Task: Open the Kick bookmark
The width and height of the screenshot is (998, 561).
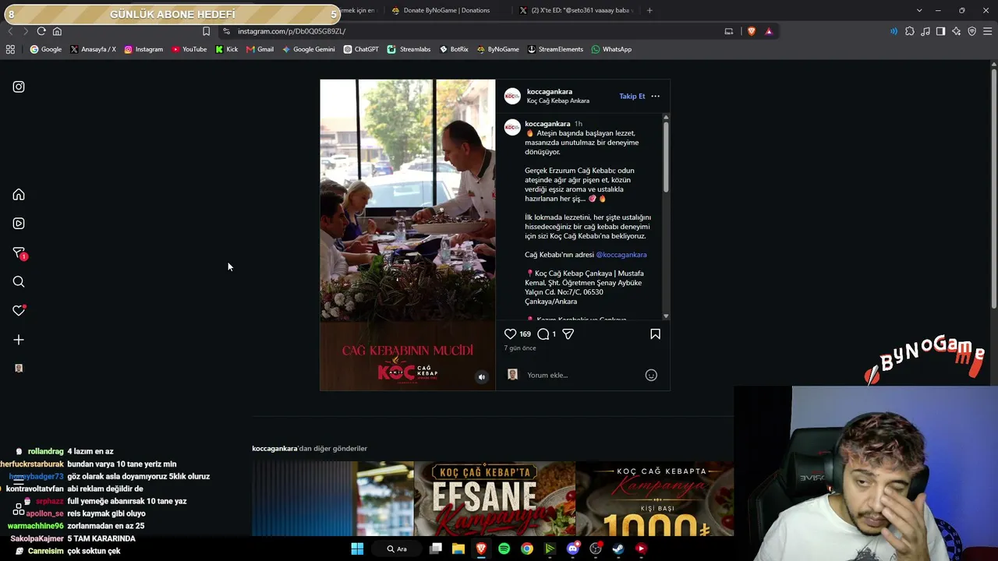Action: tap(226, 49)
